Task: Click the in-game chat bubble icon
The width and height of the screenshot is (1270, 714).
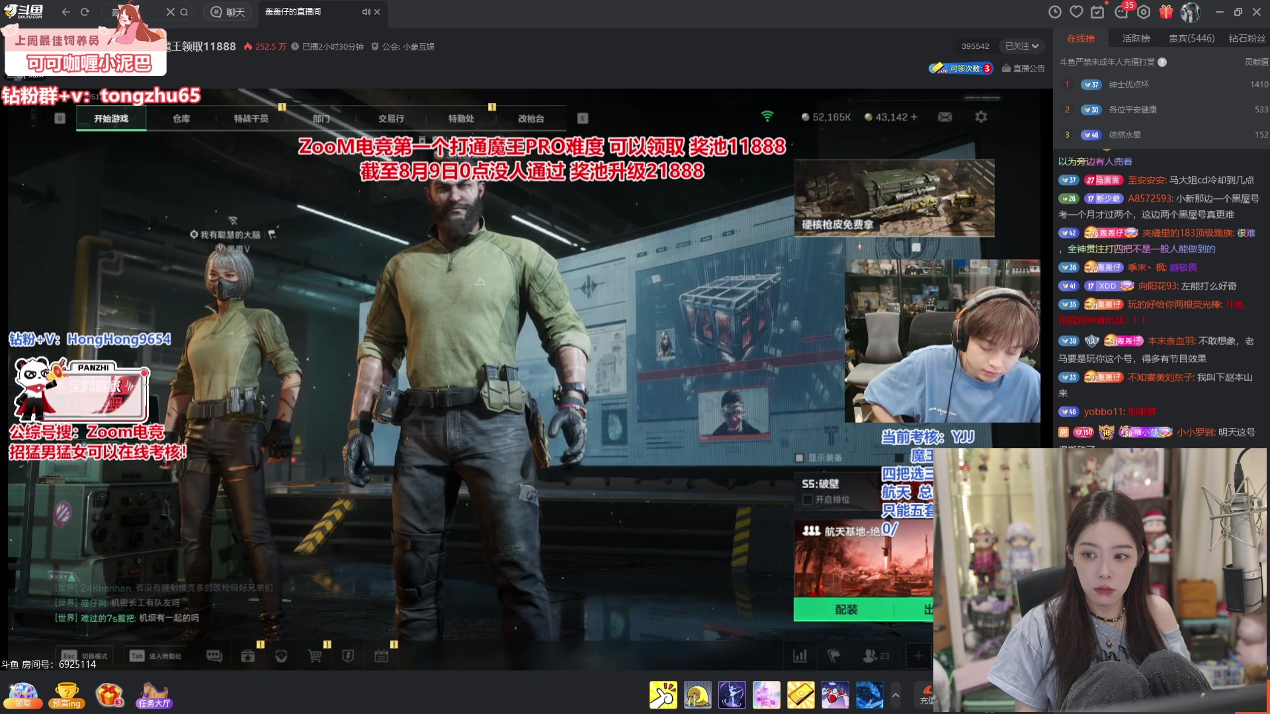Action: [x=214, y=656]
